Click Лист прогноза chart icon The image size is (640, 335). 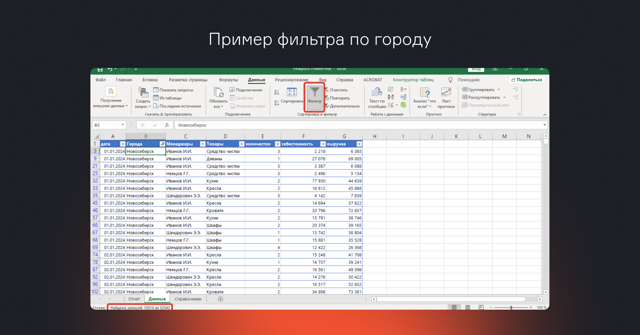point(446,92)
